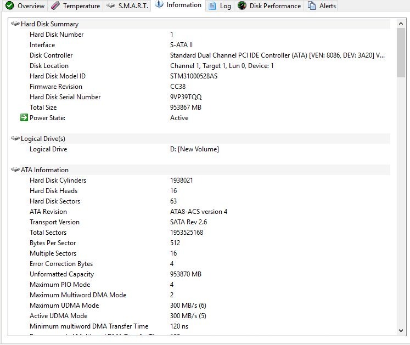Open the Disk Performance tab

click(274, 6)
